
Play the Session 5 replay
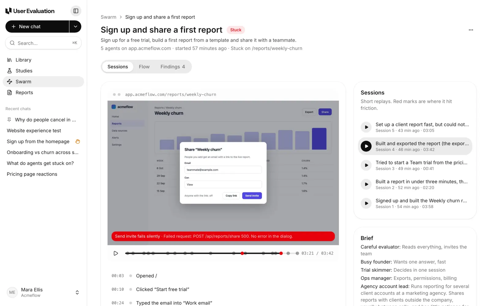tap(366, 127)
